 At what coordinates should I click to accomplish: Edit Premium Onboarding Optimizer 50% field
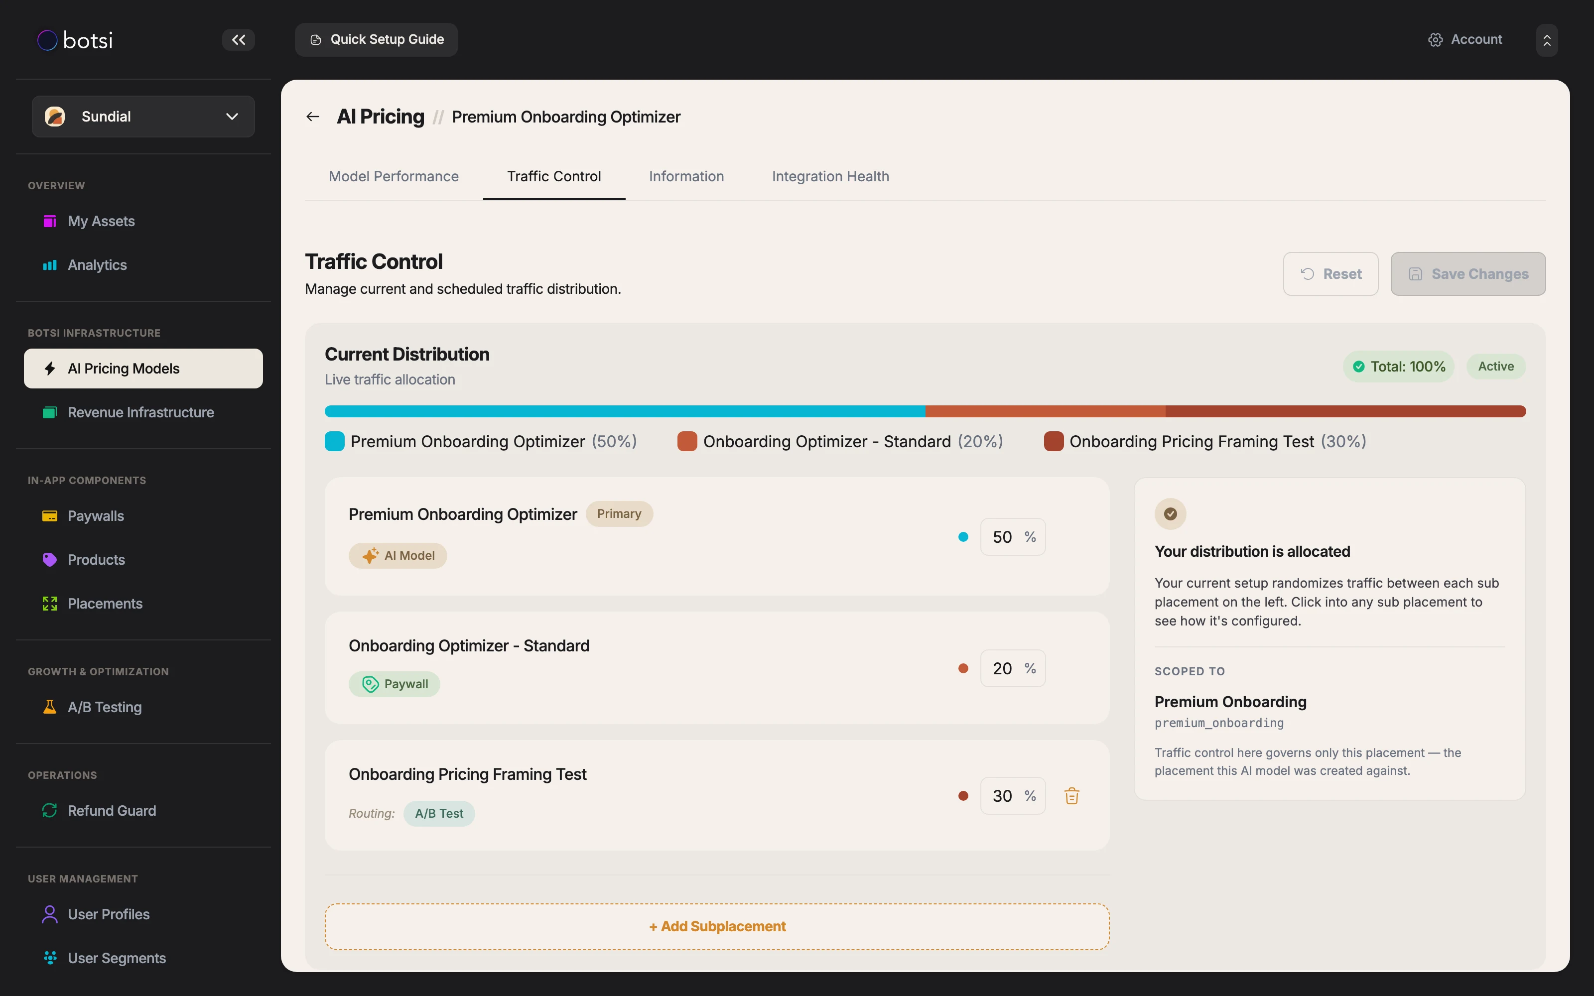(x=1013, y=537)
